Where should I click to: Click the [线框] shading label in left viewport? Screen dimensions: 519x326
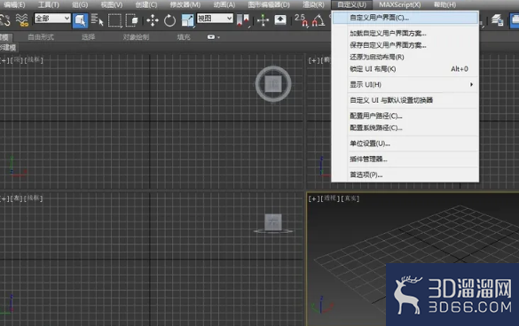click(34, 198)
